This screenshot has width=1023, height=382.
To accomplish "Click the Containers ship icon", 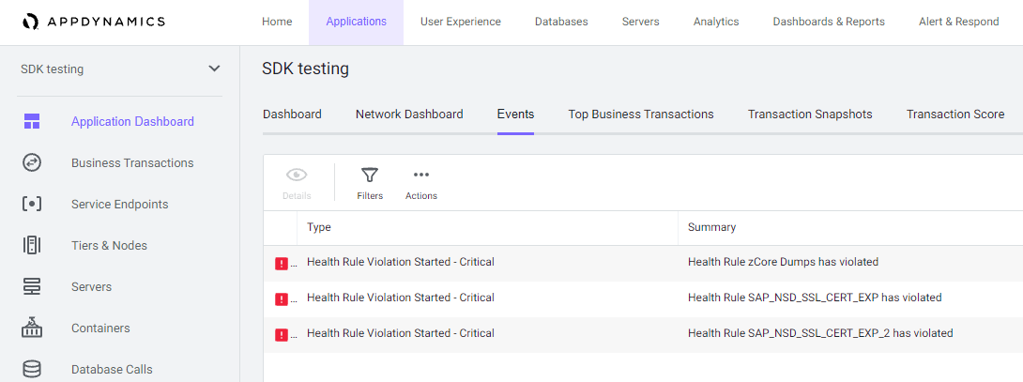I will [x=32, y=328].
